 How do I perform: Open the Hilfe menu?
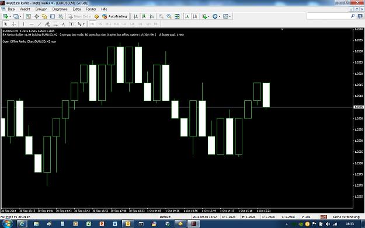tap(104, 9)
